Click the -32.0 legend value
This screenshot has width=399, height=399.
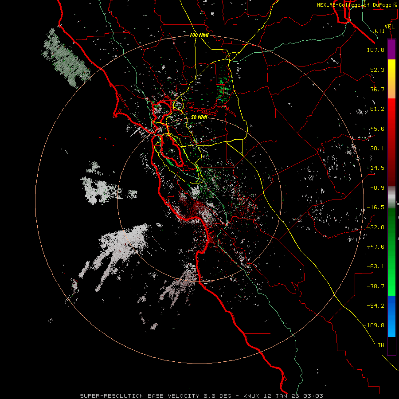(376, 227)
